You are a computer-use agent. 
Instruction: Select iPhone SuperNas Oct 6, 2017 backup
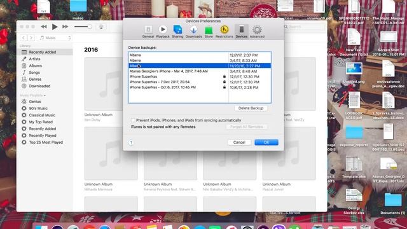click(x=200, y=88)
